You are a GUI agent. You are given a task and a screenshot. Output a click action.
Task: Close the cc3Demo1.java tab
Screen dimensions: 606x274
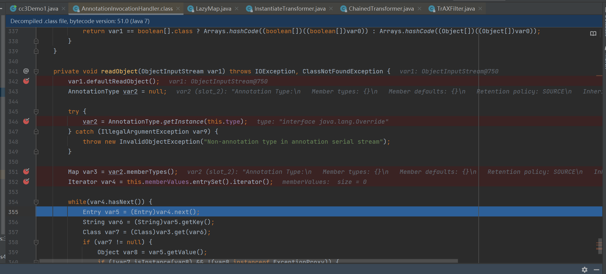pyautogui.click(x=64, y=9)
